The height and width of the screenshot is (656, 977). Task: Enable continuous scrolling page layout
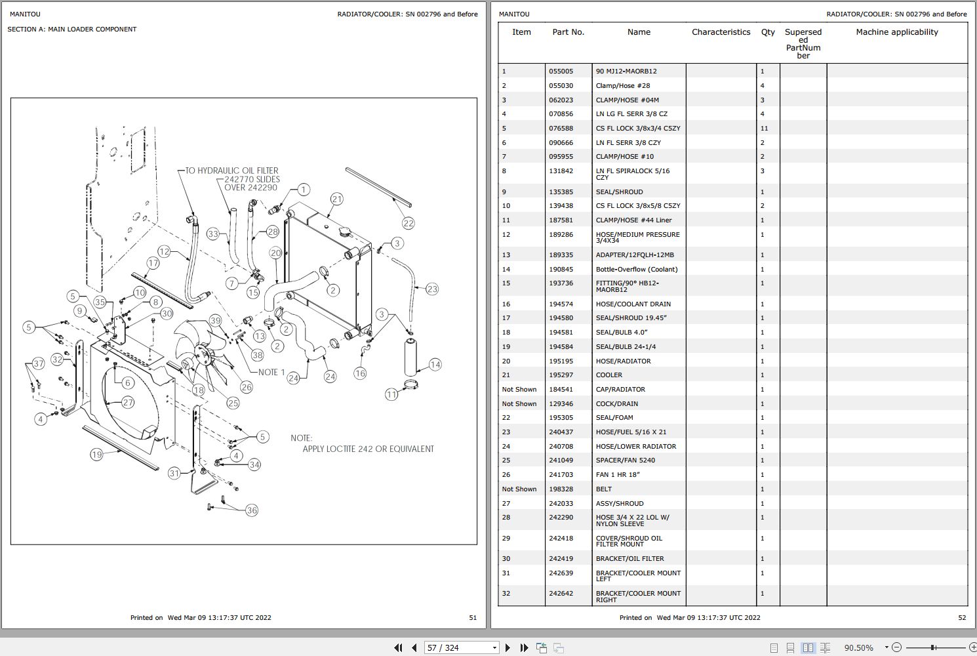791,647
